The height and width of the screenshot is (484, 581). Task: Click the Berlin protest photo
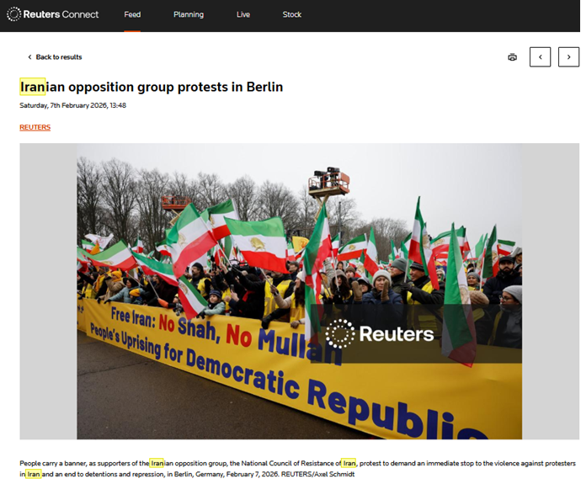pyautogui.click(x=300, y=291)
